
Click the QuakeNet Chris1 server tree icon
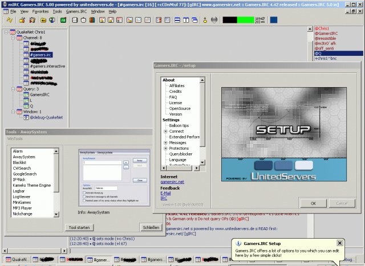coord(13,32)
